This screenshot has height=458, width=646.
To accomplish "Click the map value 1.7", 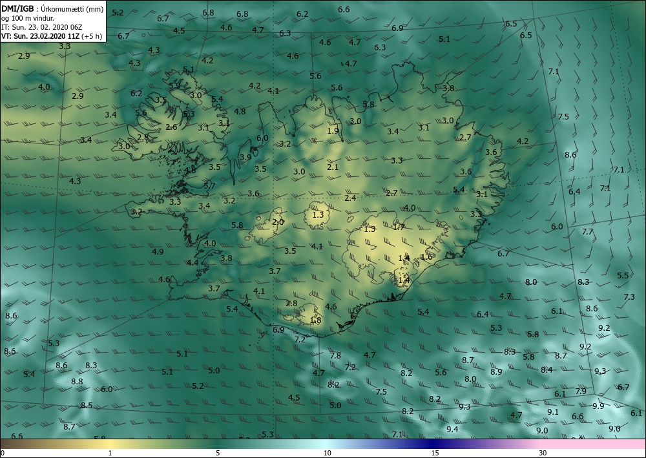I will [x=399, y=227].
